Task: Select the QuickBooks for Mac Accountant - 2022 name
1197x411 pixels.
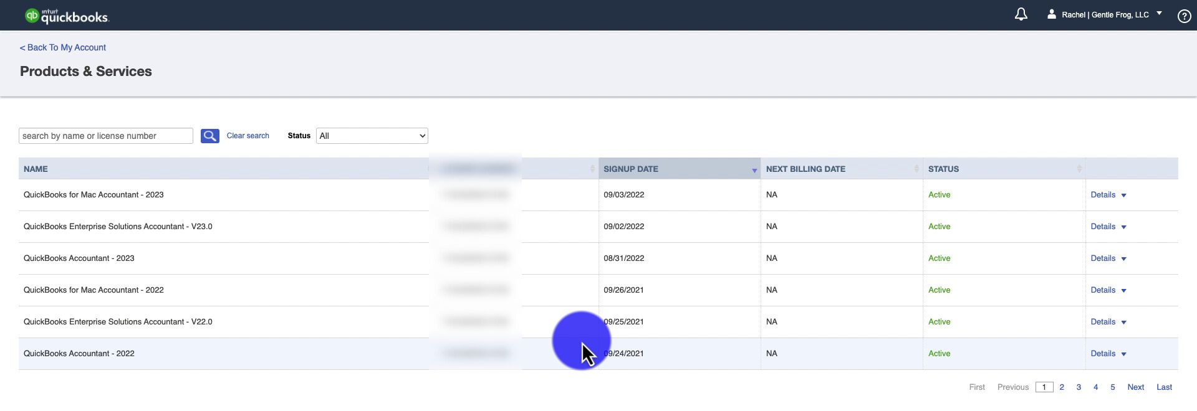Action: tap(94, 290)
